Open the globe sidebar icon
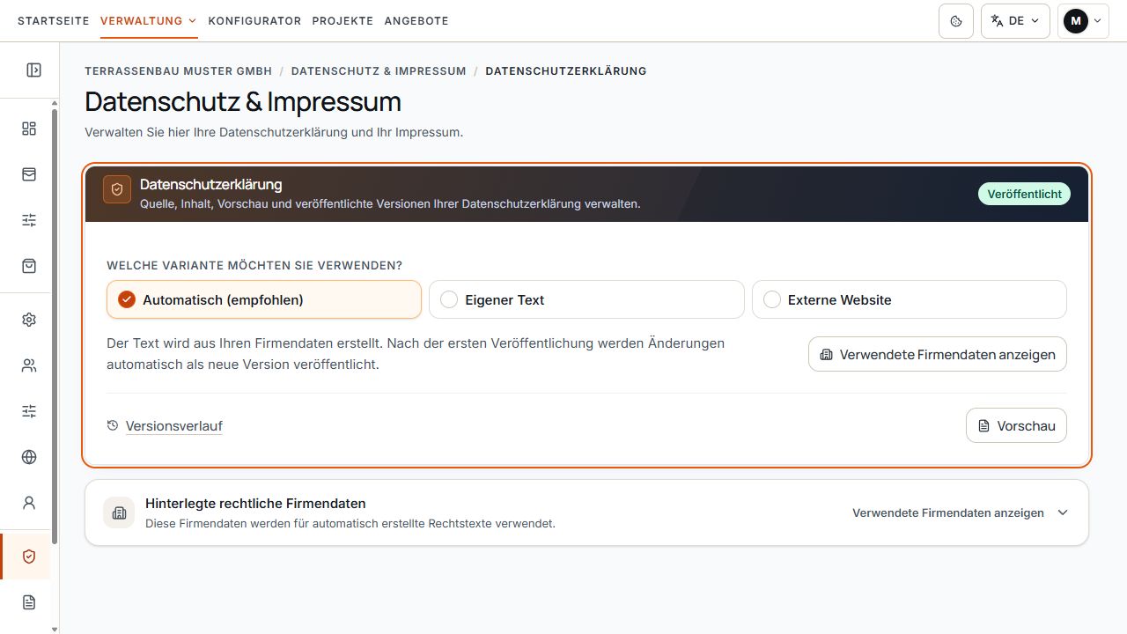 tap(29, 457)
